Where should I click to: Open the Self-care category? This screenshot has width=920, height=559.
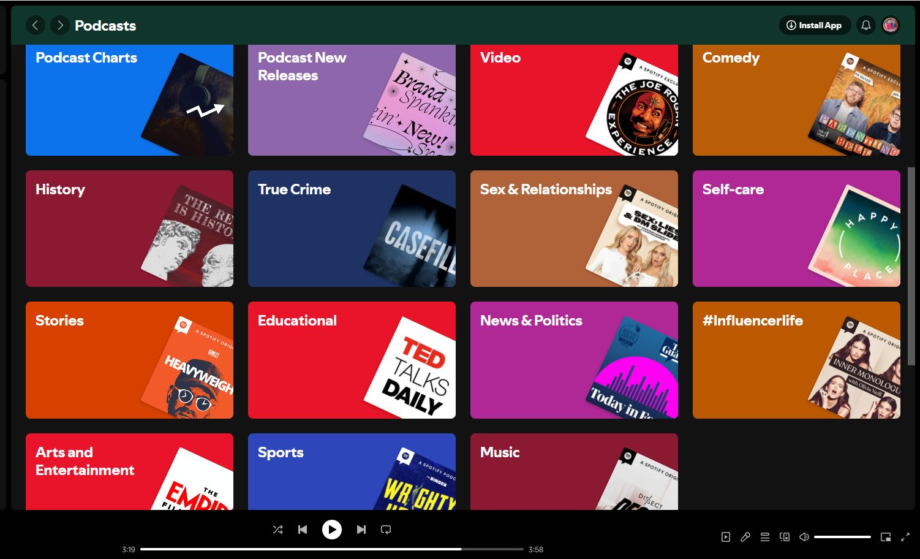coord(796,229)
